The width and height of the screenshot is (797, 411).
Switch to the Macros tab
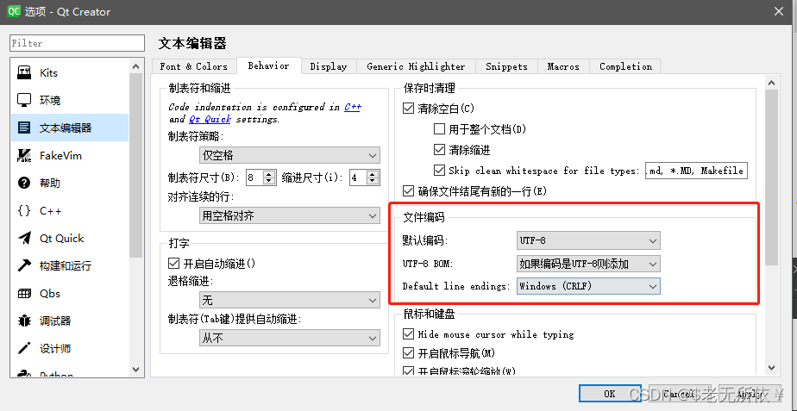(x=563, y=66)
